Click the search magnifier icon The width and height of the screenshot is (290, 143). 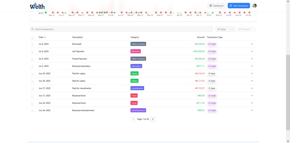pyautogui.click(x=32, y=29)
